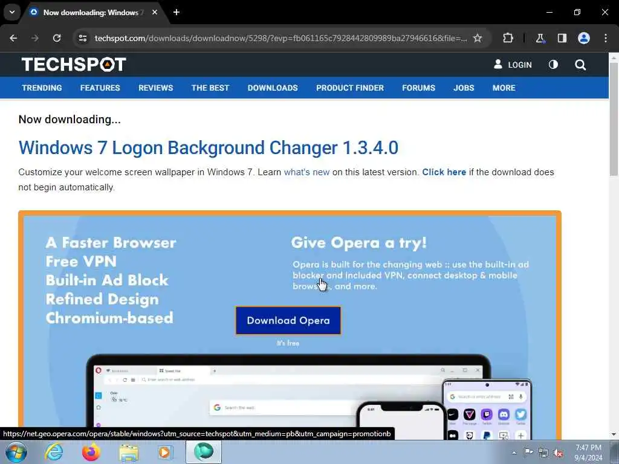
Task: Click the Download Opera button
Action: (288, 320)
